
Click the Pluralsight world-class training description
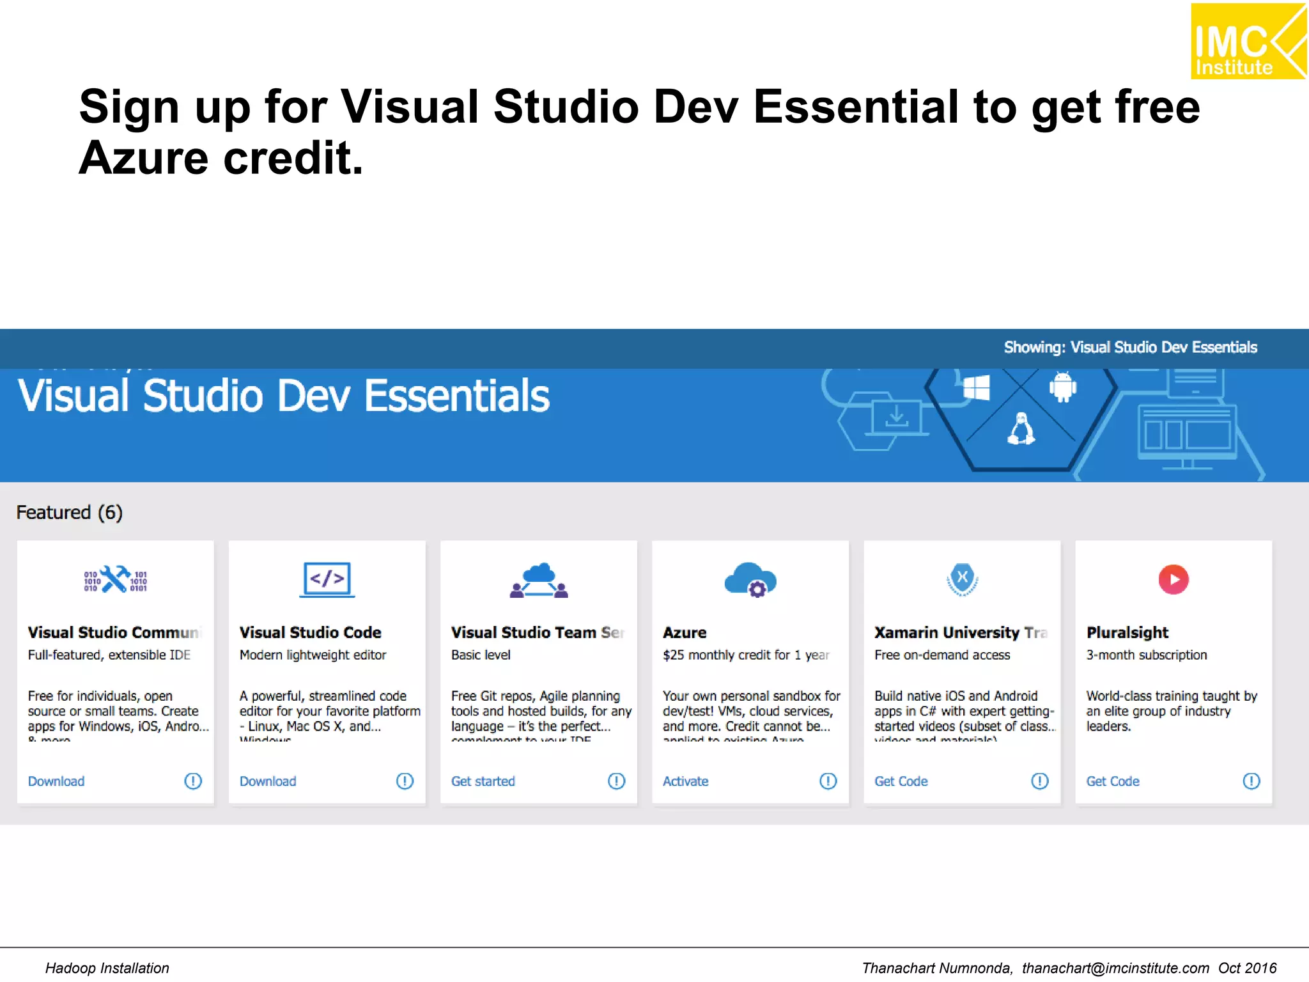[x=1172, y=711]
